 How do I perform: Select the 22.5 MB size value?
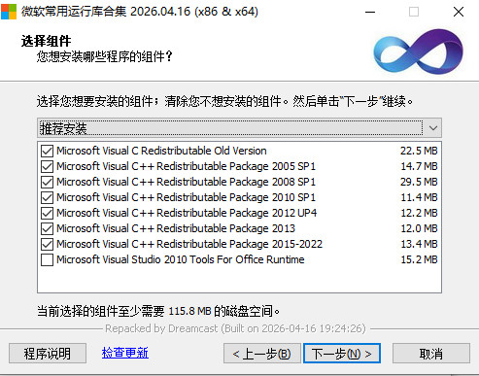tap(419, 151)
